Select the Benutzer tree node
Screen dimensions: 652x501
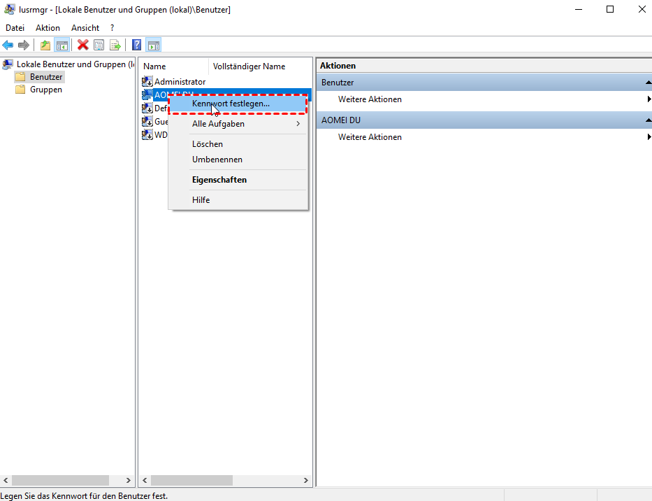tap(46, 77)
